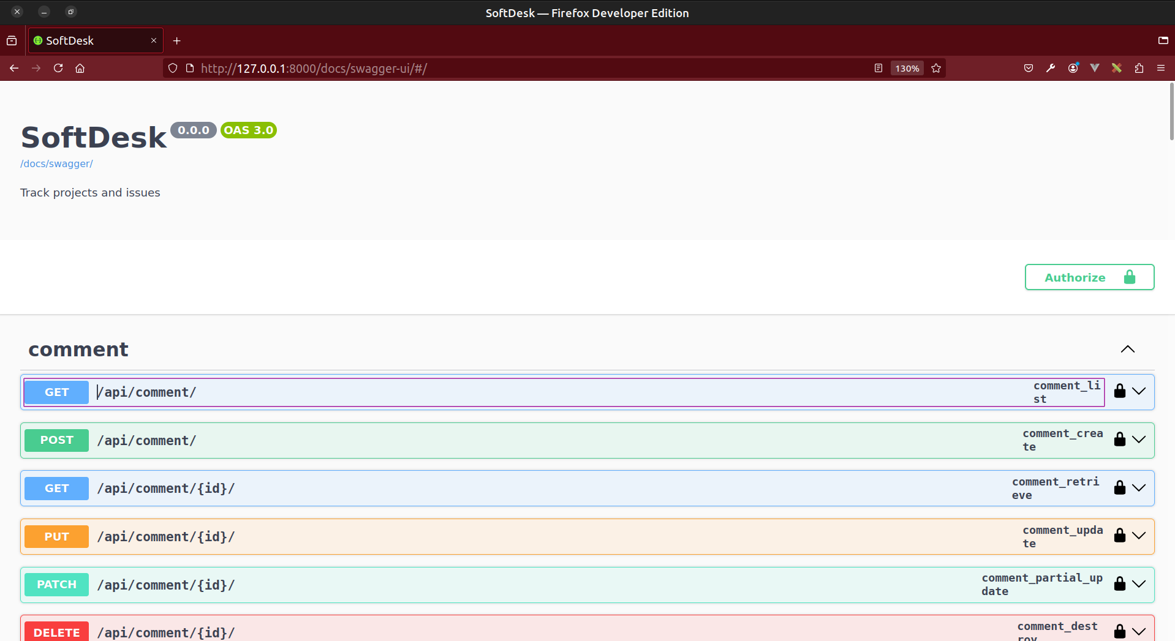1175x641 pixels.
Task: Click the comment_update operation ID text
Action: click(1063, 536)
